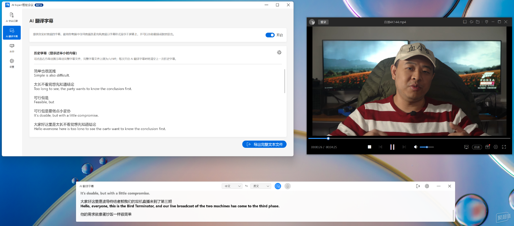Click the mini-mode icon in the player title bar

(465, 22)
